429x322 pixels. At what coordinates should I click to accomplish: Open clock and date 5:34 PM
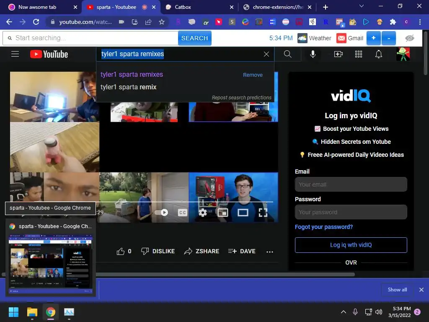point(400,312)
